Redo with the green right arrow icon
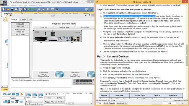 click(33, 9)
